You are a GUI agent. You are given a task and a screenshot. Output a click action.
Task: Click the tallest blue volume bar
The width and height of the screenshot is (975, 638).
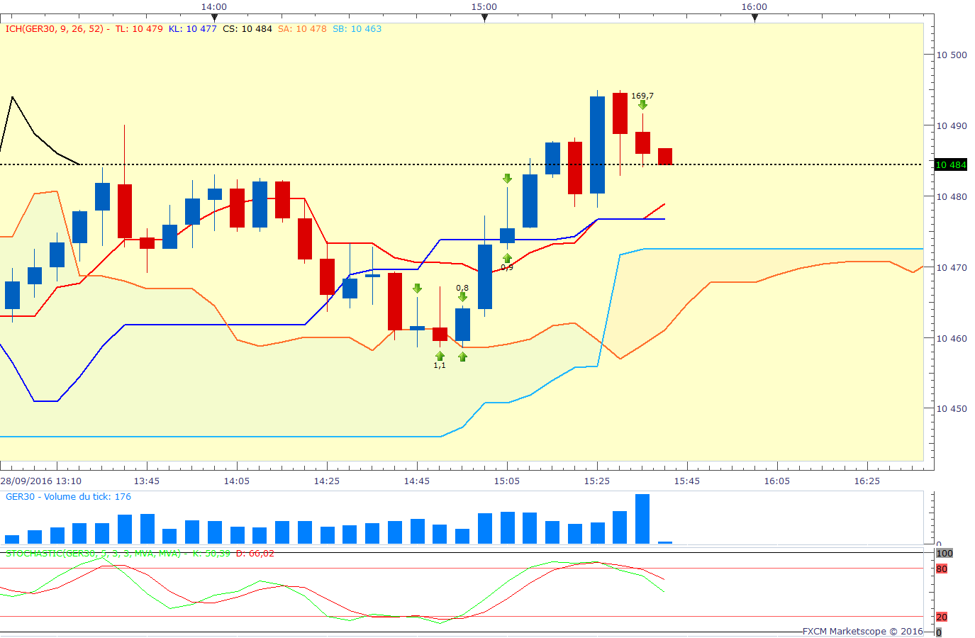[x=642, y=519]
